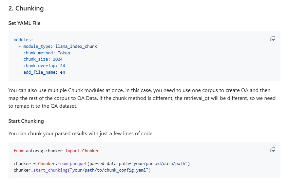Screen dimensions: 289x185
Task: Click the chunk_size value 1024
Action: pyautogui.click(x=58, y=59)
